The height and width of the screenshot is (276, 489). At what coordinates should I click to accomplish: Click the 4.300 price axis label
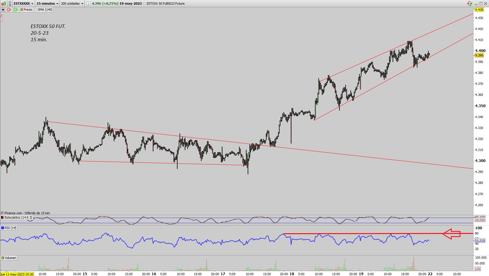(480, 161)
